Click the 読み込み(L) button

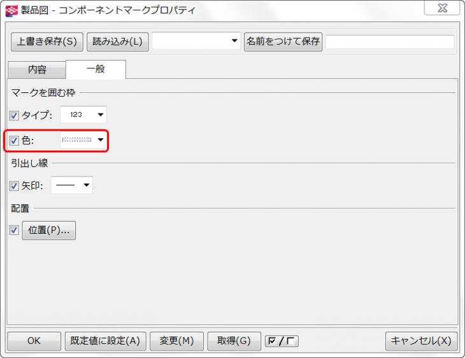click(117, 42)
